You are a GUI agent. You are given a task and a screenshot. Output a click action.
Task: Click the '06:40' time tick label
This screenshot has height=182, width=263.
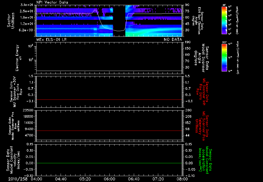tap(134, 179)
